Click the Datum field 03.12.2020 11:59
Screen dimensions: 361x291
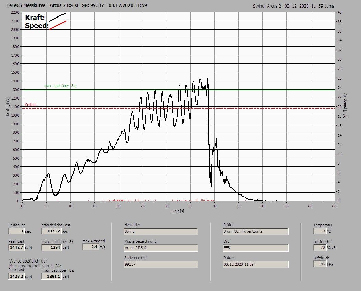(x=256, y=264)
